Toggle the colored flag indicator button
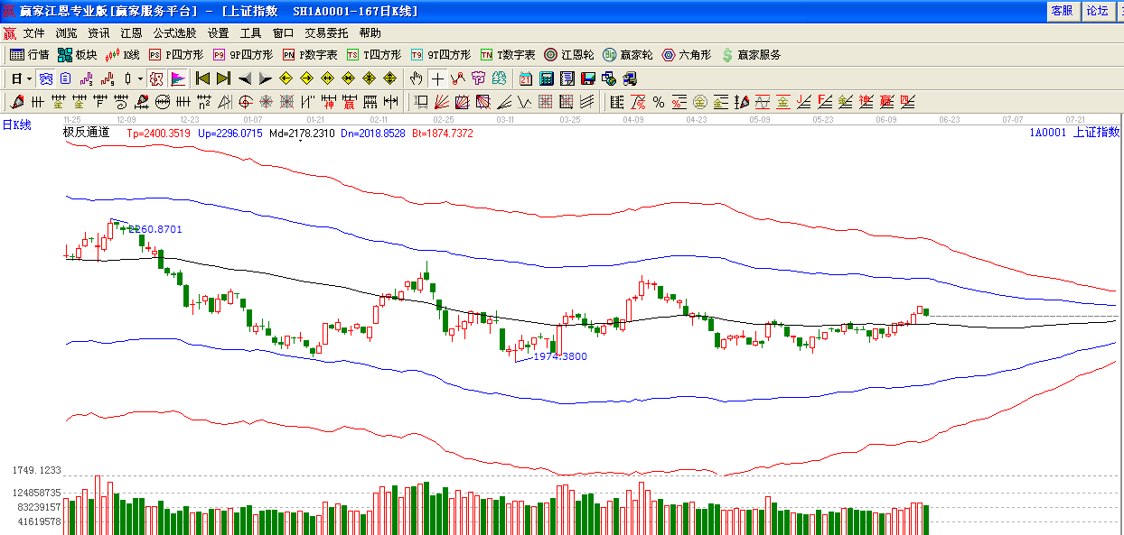Screen dimensions: 1124x535 (x=178, y=78)
